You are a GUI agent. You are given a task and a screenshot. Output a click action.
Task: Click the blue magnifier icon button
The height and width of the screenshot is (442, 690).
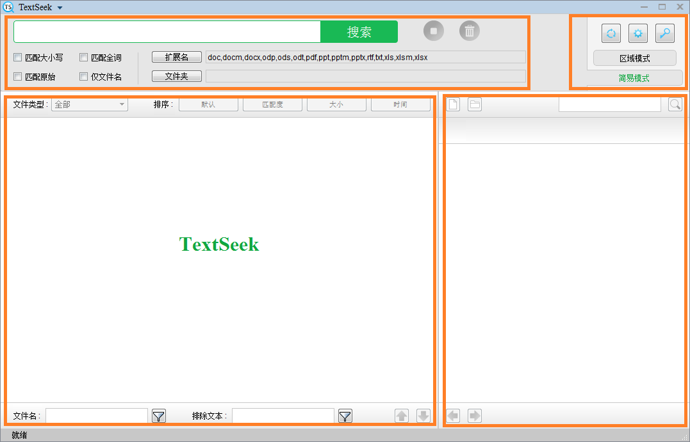pos(665,33)
